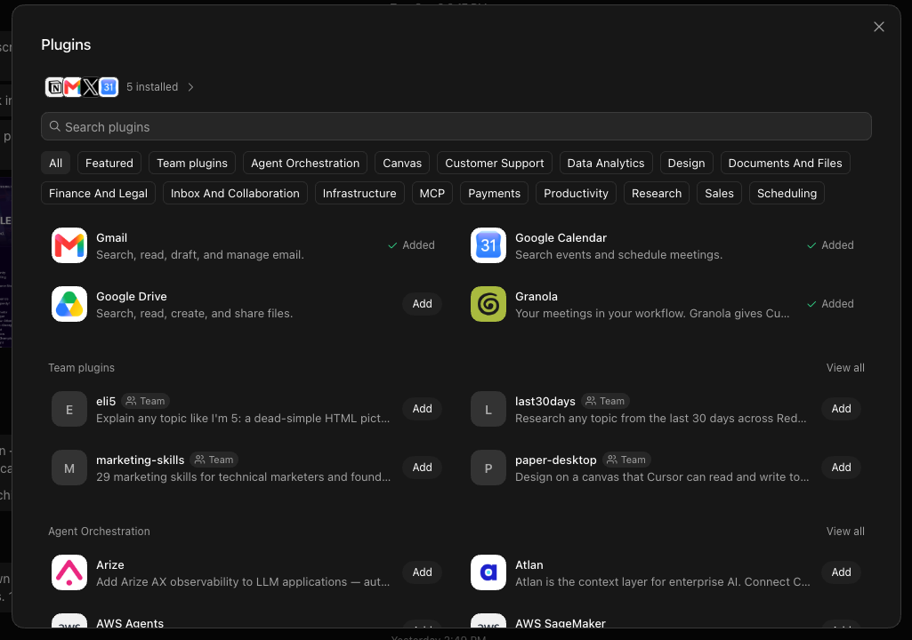The height and width of the screenshot is (640, 912).
Task: Click the Notion icon in installed plugins
Action: pyautogui.click(x=54, y=87)
